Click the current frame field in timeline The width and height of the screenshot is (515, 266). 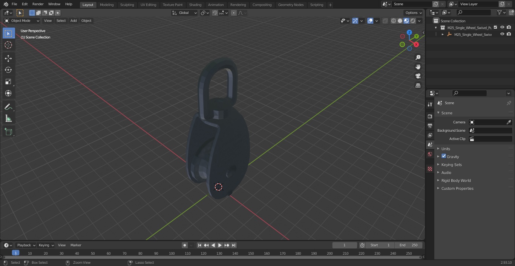click(345, 245)
